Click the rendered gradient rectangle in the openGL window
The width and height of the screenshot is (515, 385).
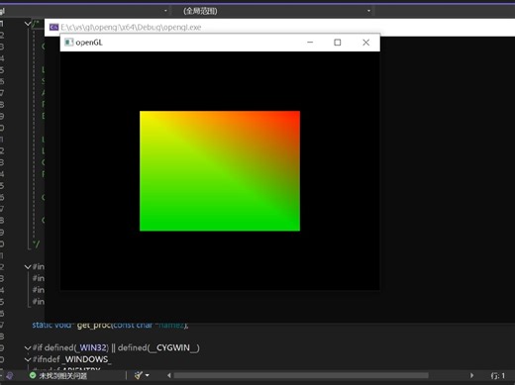[220, 171]
